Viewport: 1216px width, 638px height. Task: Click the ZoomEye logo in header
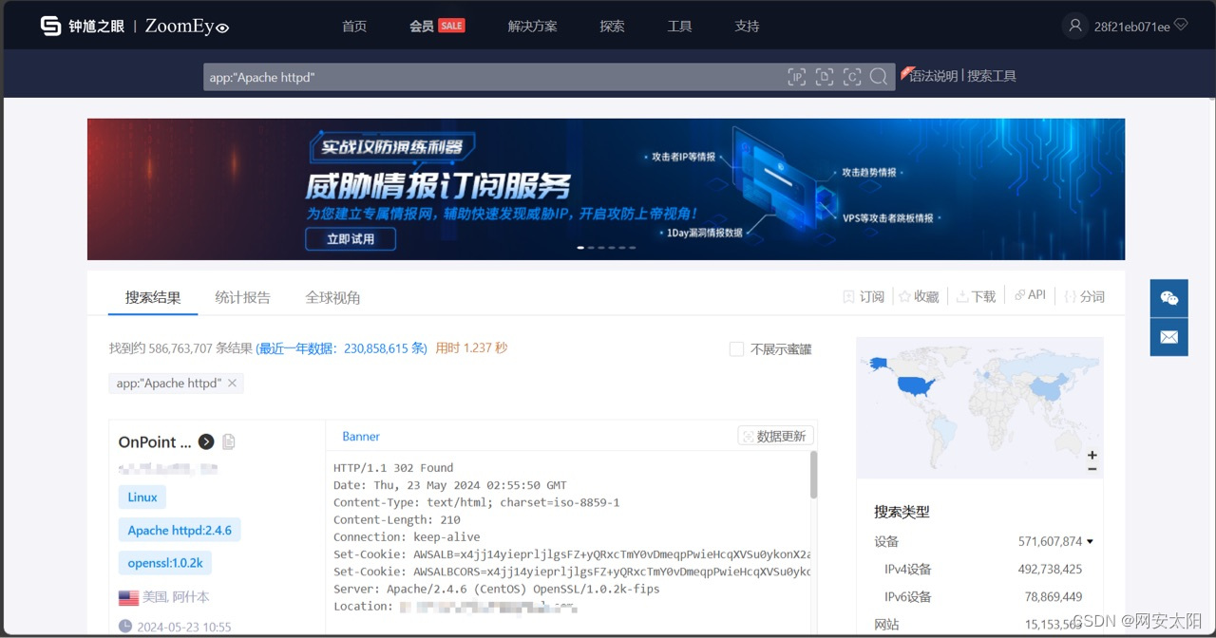[x=134, y=26]
